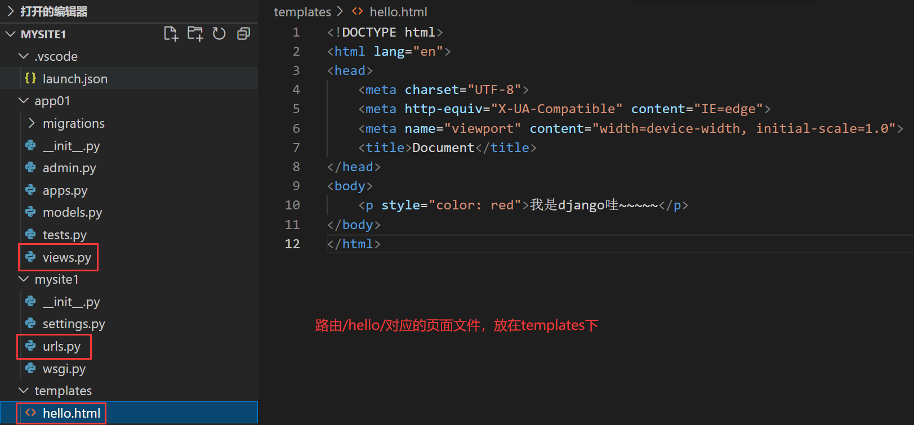Collapse the mysite1 subfolder

[24, 279]
